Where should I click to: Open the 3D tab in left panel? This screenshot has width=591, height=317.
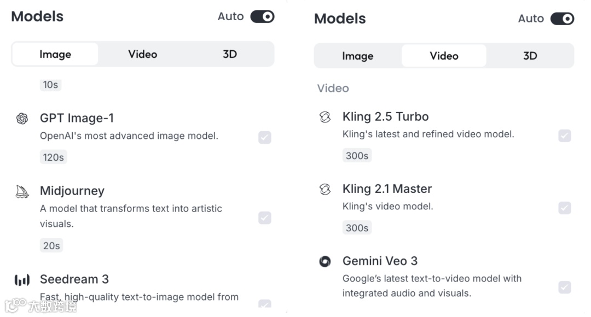click(x=230, y=54)
